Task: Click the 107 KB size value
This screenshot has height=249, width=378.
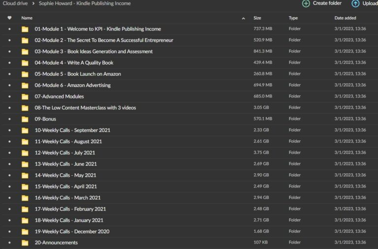Action: (x=260, y=242)
